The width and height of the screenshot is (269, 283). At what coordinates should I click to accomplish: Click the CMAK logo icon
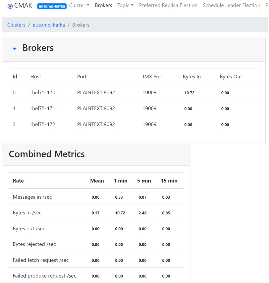10,6
